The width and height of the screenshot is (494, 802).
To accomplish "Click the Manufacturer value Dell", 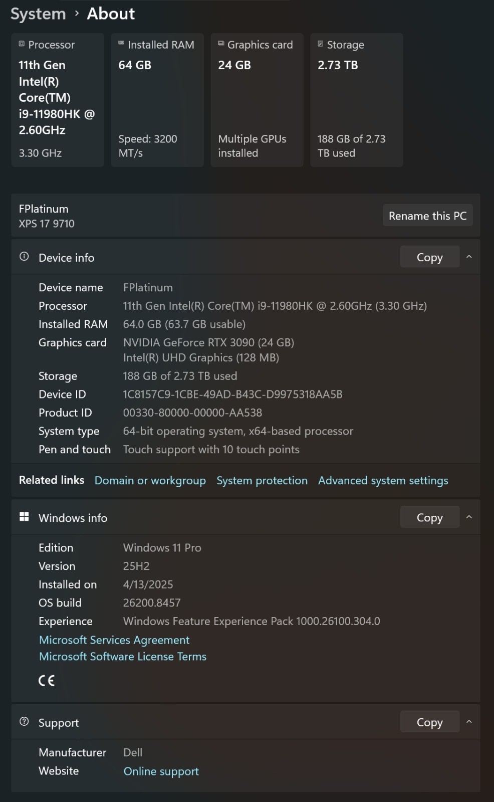I will coord(133,752).
